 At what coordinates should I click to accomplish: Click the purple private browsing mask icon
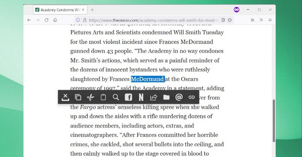tap(236, 10)
